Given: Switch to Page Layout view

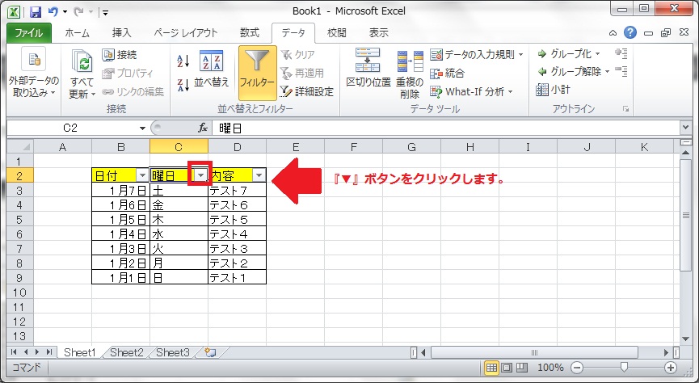Looking at the screenshot, I should pyautogui.click(x=507, y=368).
